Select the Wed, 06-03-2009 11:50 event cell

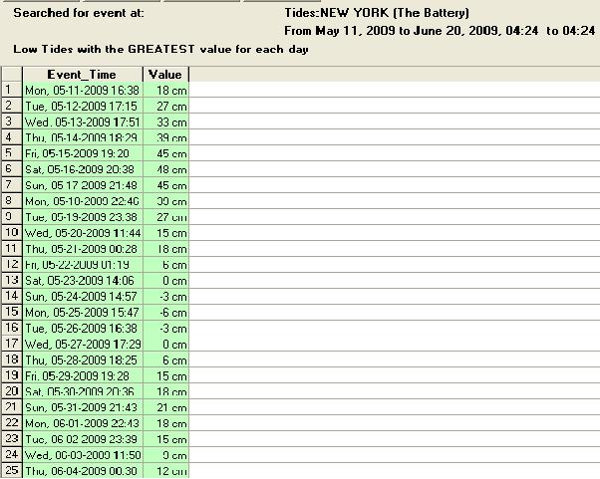point(82,455)
